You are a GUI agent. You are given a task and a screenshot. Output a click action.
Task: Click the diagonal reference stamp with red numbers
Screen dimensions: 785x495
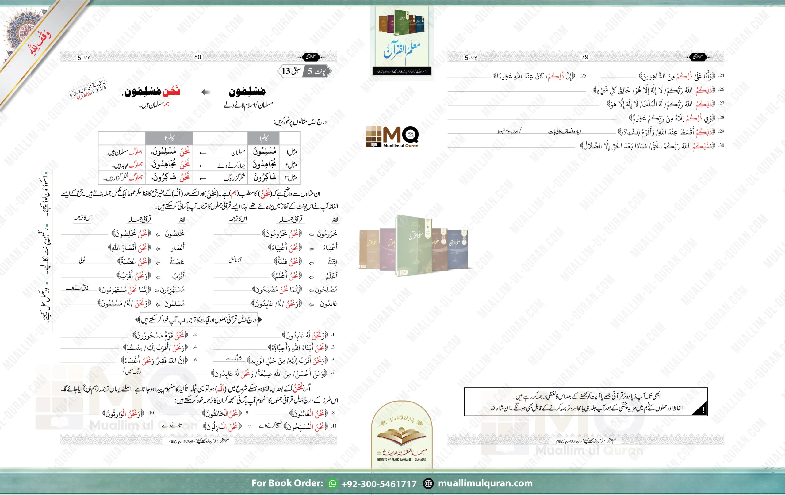[89, 89]
